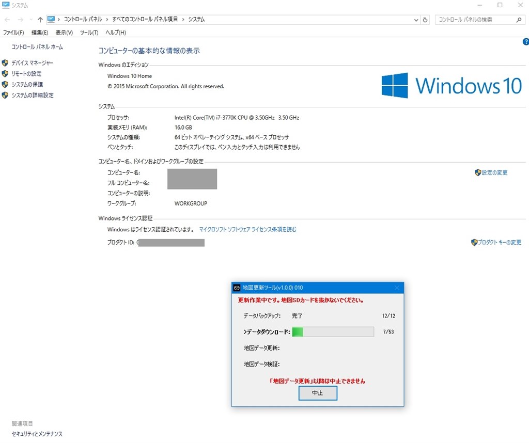Screen dimensions: 529x443
Task: Click the System window title icon
Action: [x=5, y=5]
